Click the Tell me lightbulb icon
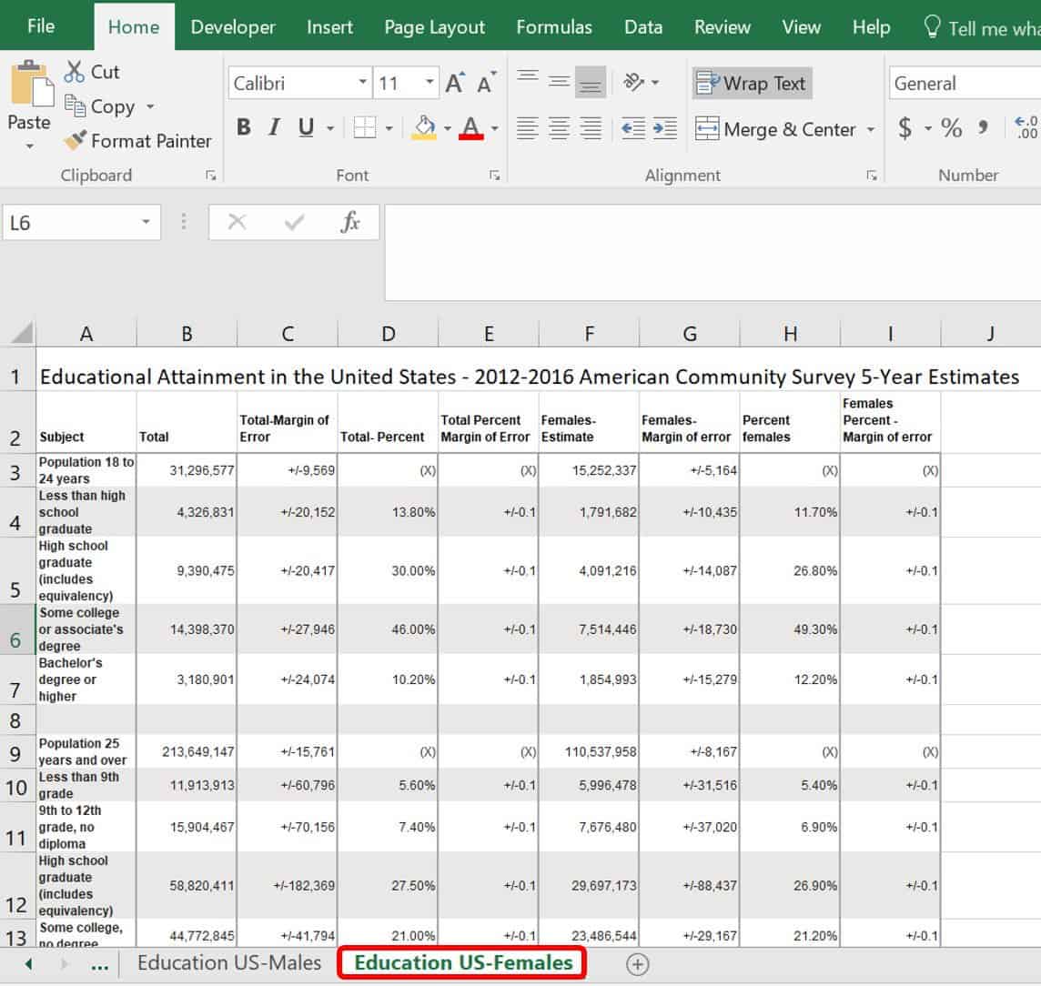Image resolution: width=1041 pixels, height=986 pixels. (x=932, y=26)
